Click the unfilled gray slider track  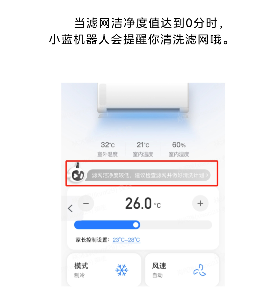(x=176, y=225)
